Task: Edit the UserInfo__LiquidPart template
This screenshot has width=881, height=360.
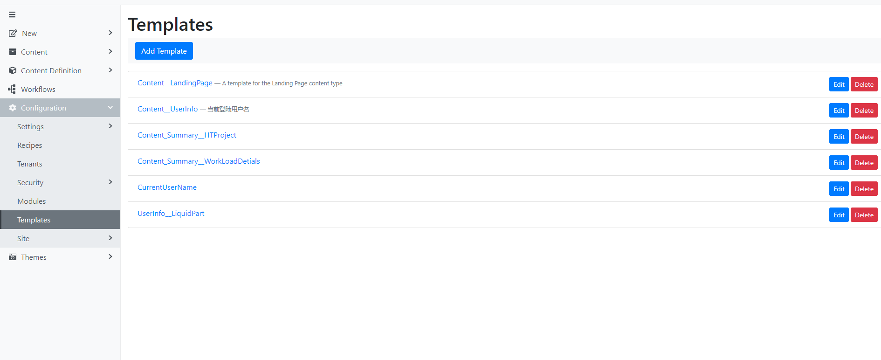Action: tap(839, 215)
